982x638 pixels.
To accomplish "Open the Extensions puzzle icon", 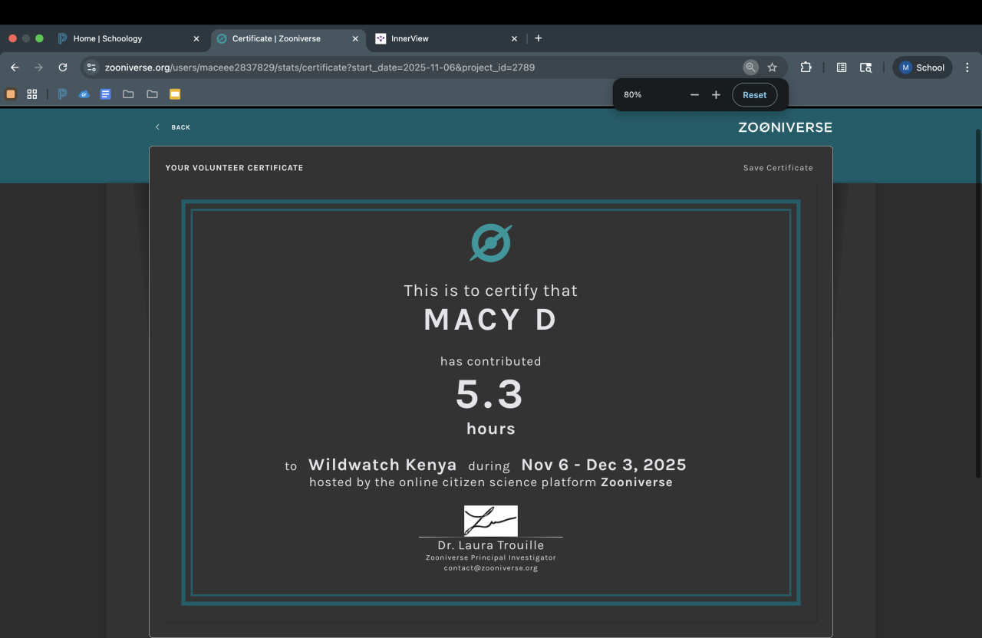I will tap(806, 67).
